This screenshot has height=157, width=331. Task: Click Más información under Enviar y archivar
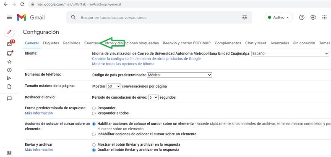coord(39,149)
